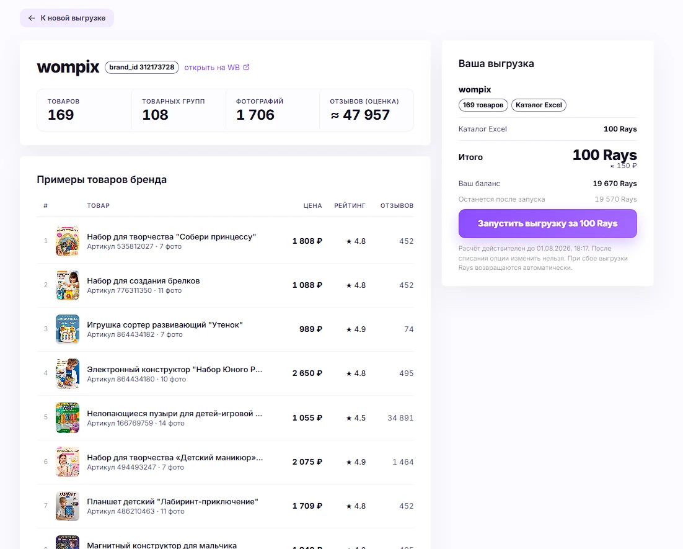This screenshot has height=549, width=683.
Task: Click price 1 055 ₽
Action: click(x=307, y=417)
